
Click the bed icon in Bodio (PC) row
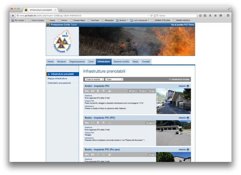click(x=87, y=123)
